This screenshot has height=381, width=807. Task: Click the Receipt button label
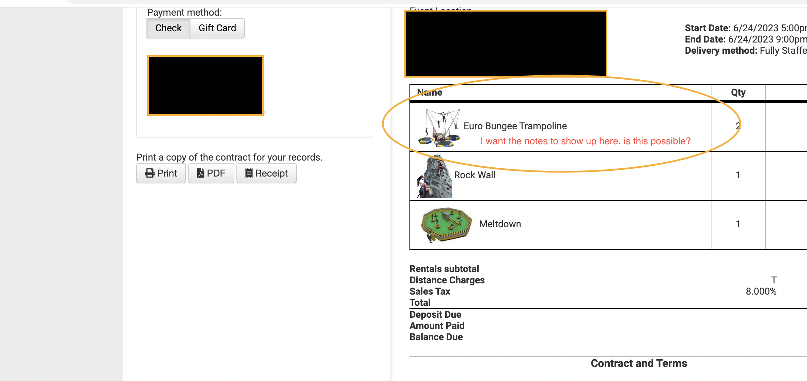(x=271, y=173)
